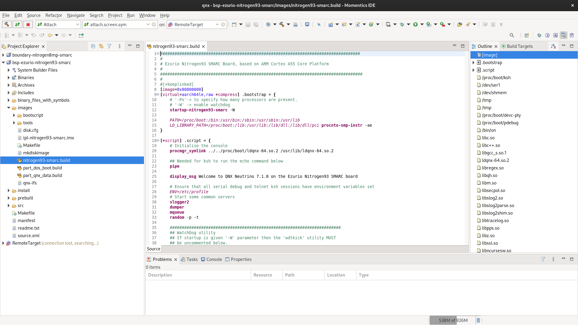Open the Attach launch mode dropdown
Viewport: 578px width, 325px height.
(77, 24)
